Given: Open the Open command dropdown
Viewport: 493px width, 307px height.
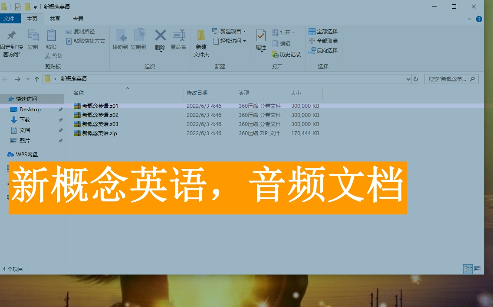Looking at the screenshot, I should pyautogui.click(x=283, y=32).
